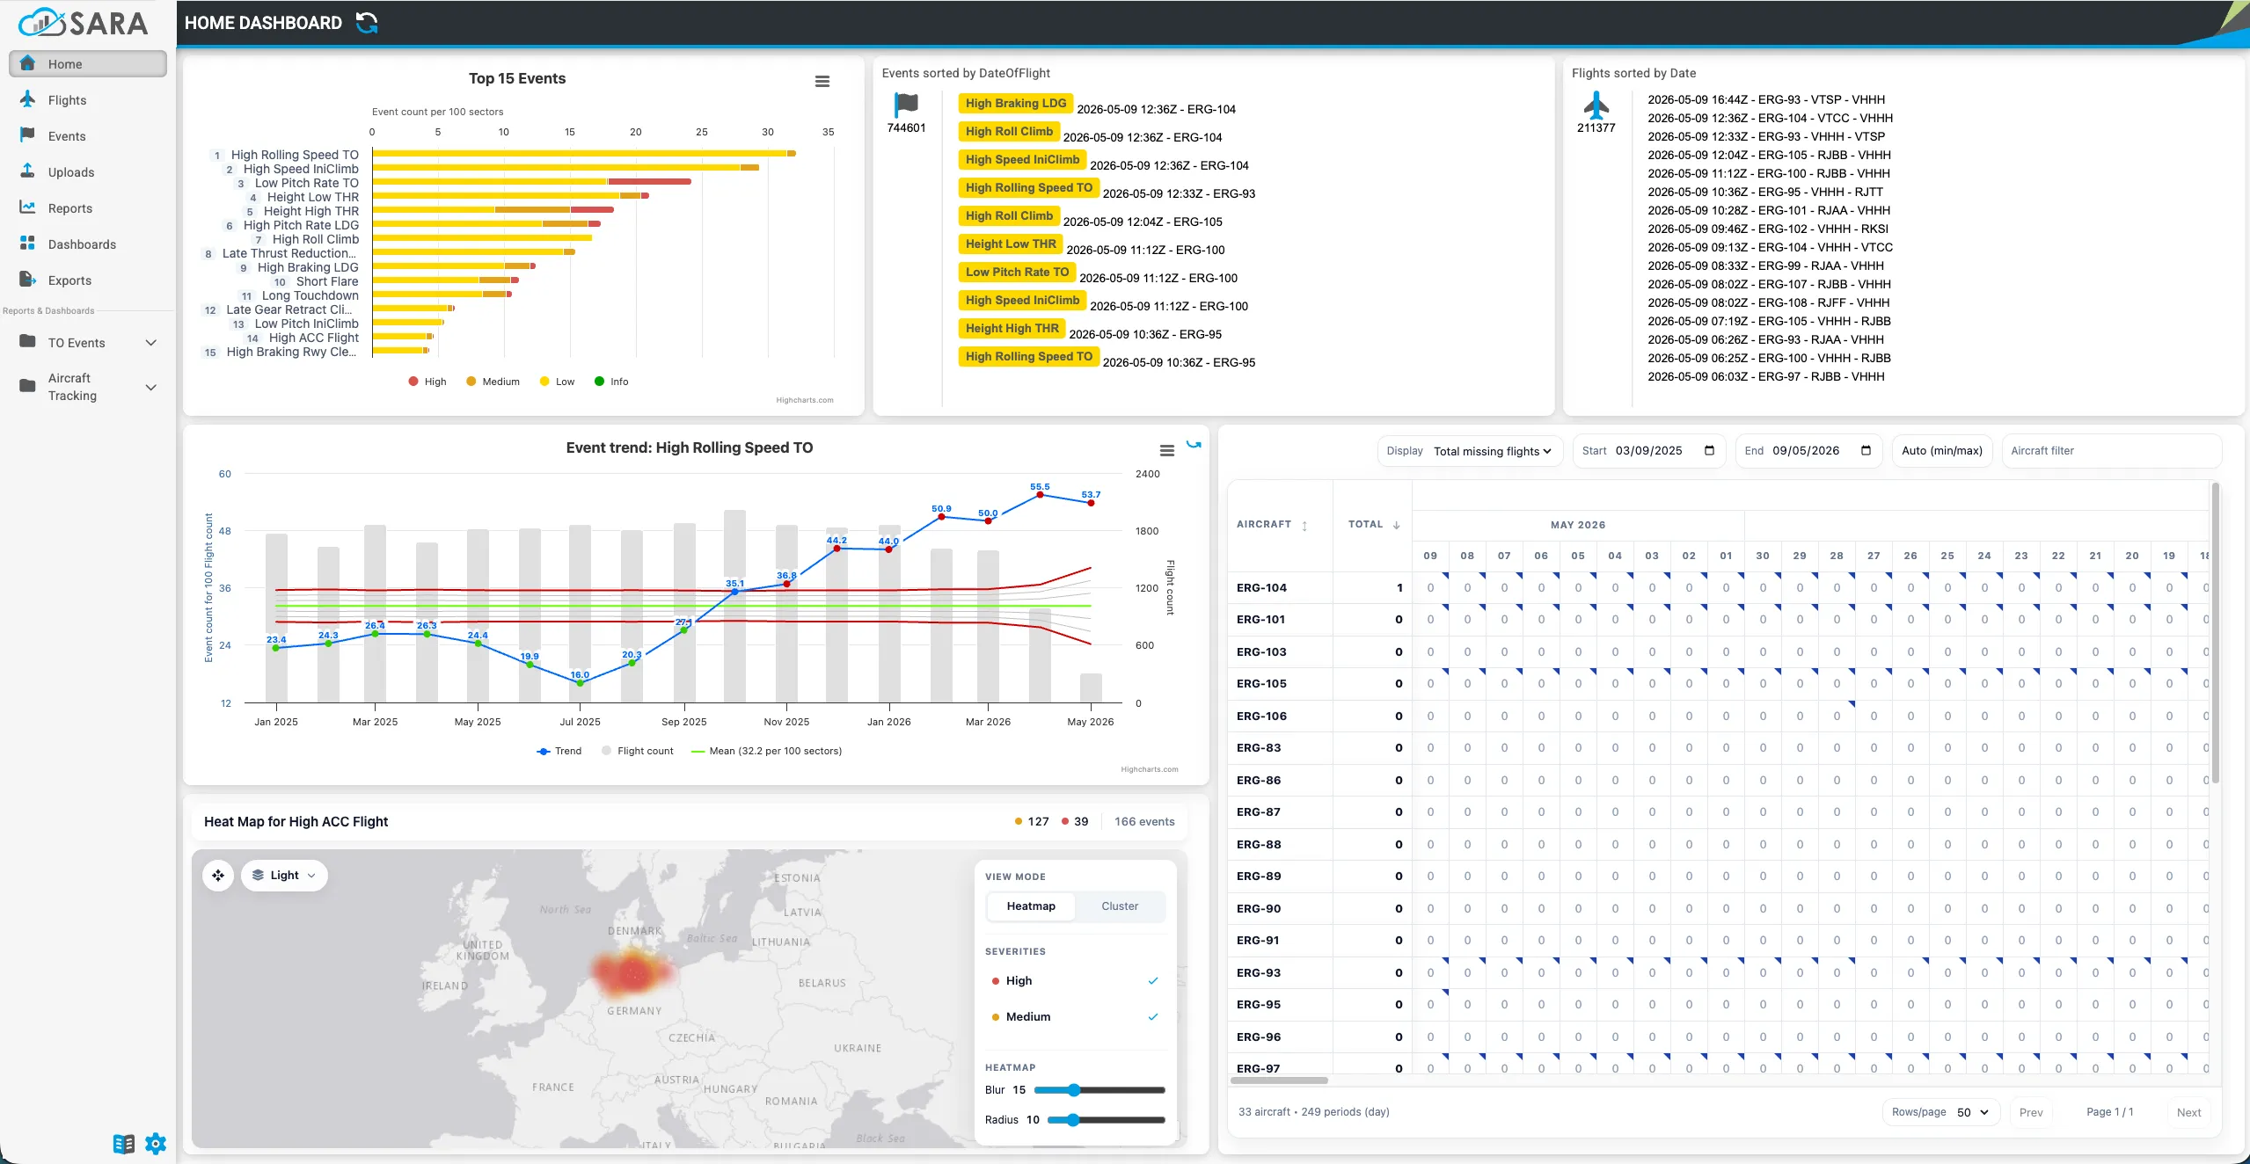
Task: Expand the TO Events chevron
Action: [151, 343]
